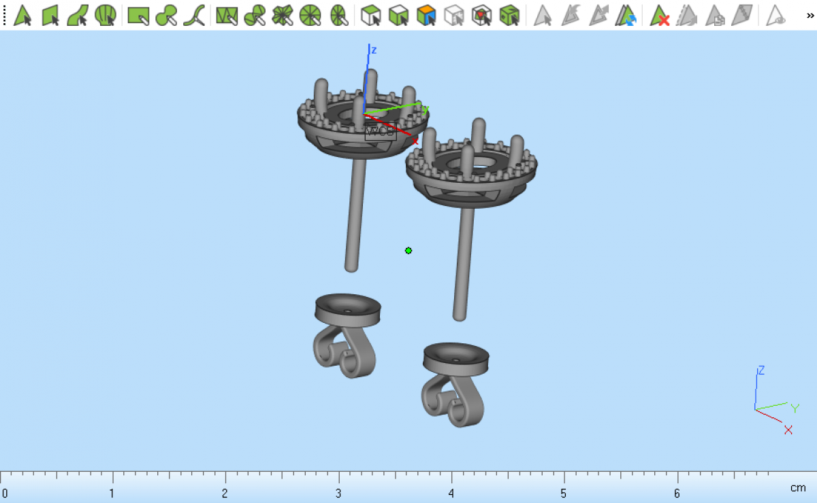Delete marked triangles using red X icon
The width and height of the screenshot is (817, 503).
pyautogui.click(x=659, y=15)
